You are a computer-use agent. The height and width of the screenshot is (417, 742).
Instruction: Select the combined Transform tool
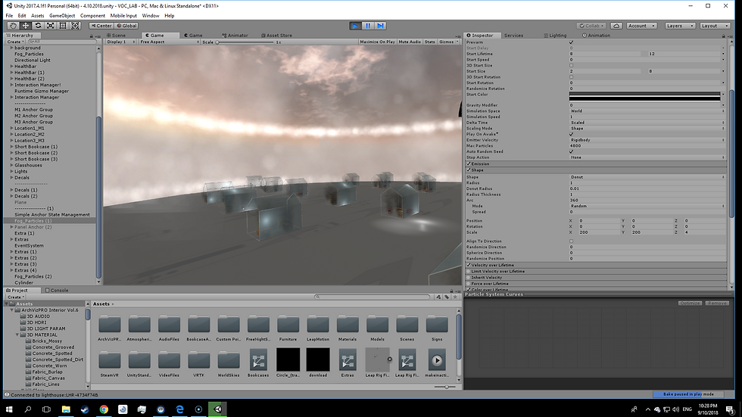coord(75,26)
